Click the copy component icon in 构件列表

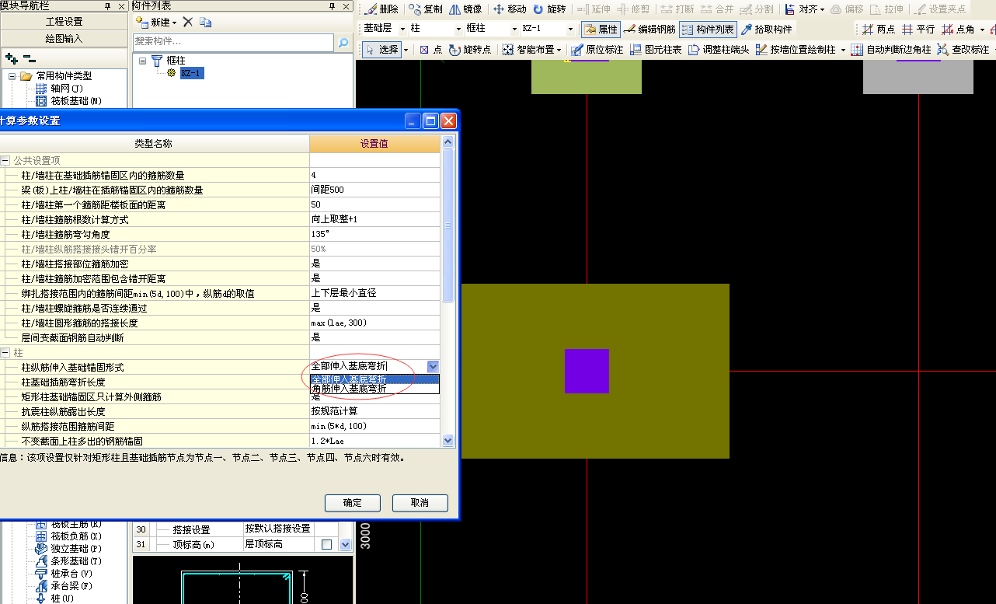pos(205,23)
